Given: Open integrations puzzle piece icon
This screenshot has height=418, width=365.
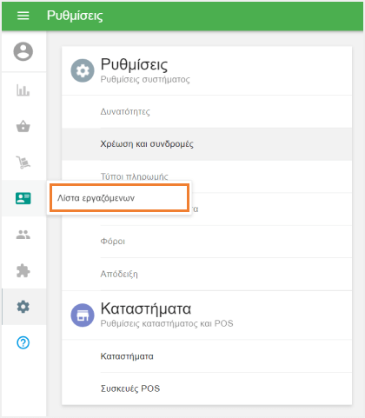Looking at the screenshot, I should click(23, 270).
